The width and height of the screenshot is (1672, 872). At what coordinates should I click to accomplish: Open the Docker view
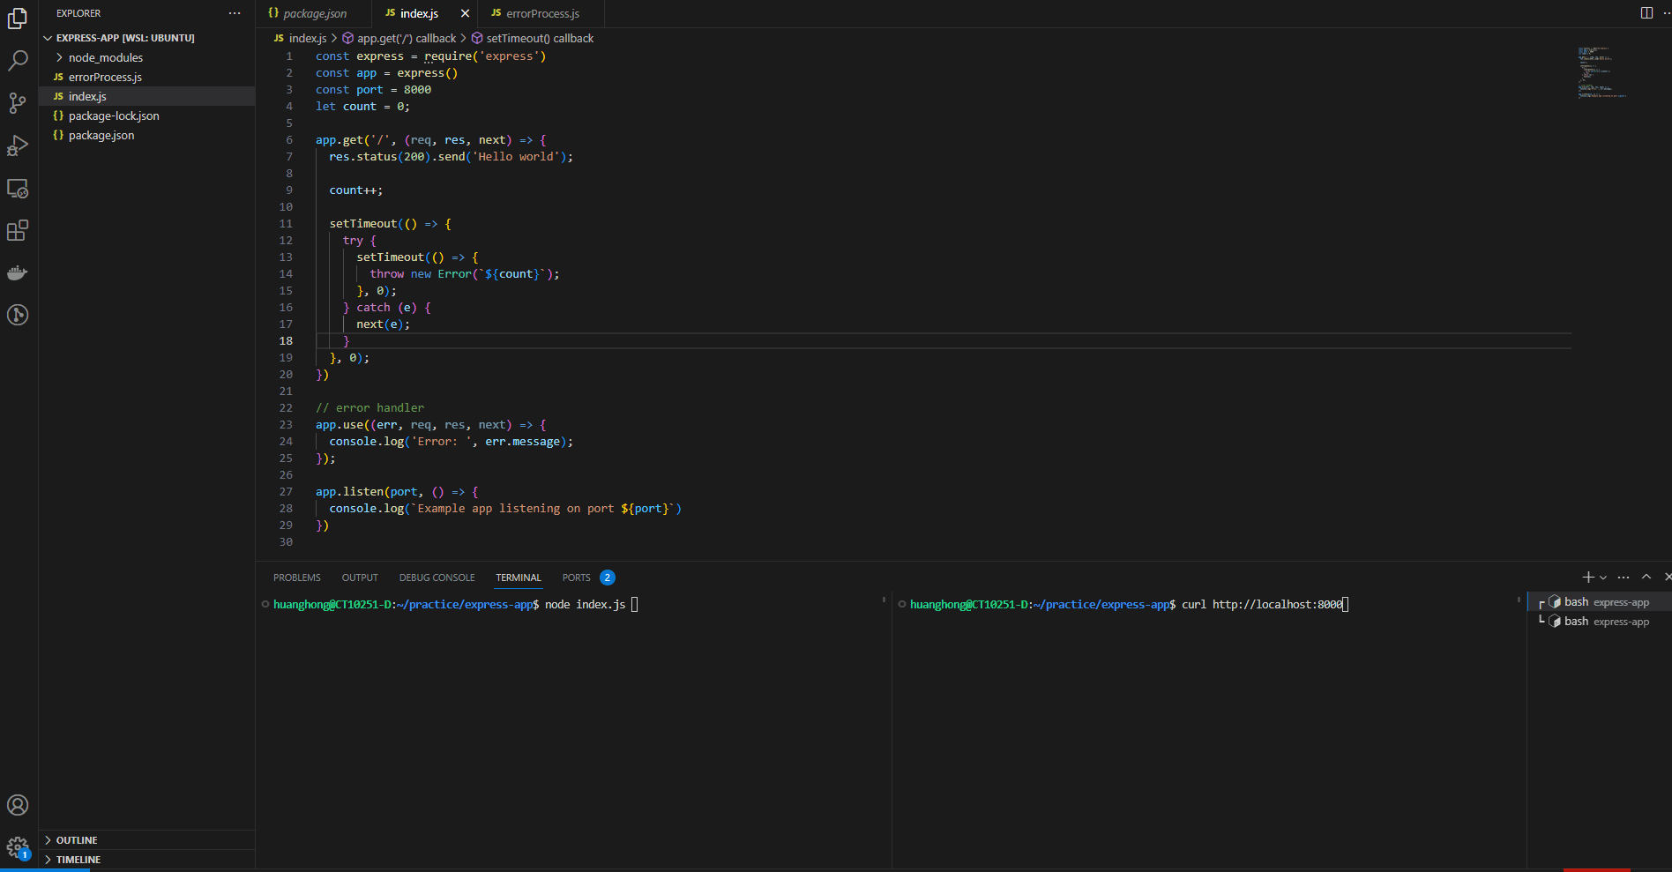coord(18,272)
